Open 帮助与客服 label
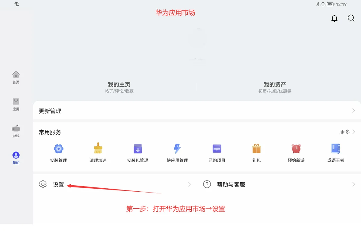Image resolution: width=361 pixels, height=231 pixels. click(x=231, y=185)
